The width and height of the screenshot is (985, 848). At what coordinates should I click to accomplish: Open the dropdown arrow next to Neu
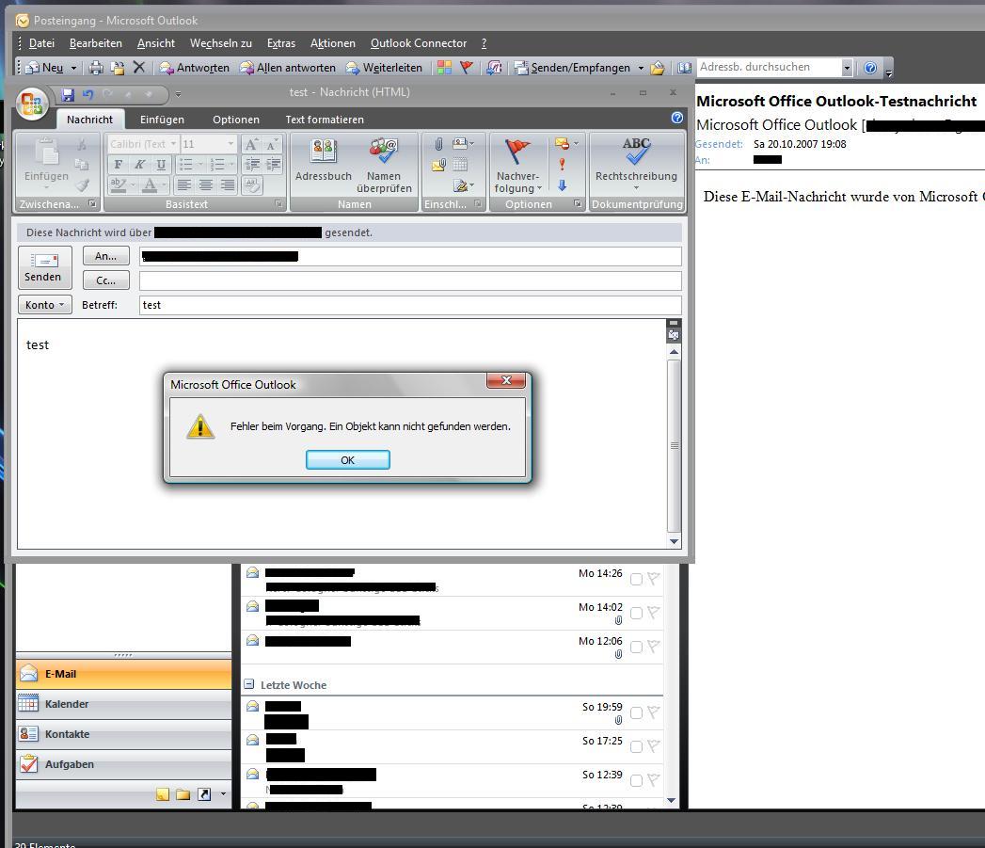(x=73, y=68)
